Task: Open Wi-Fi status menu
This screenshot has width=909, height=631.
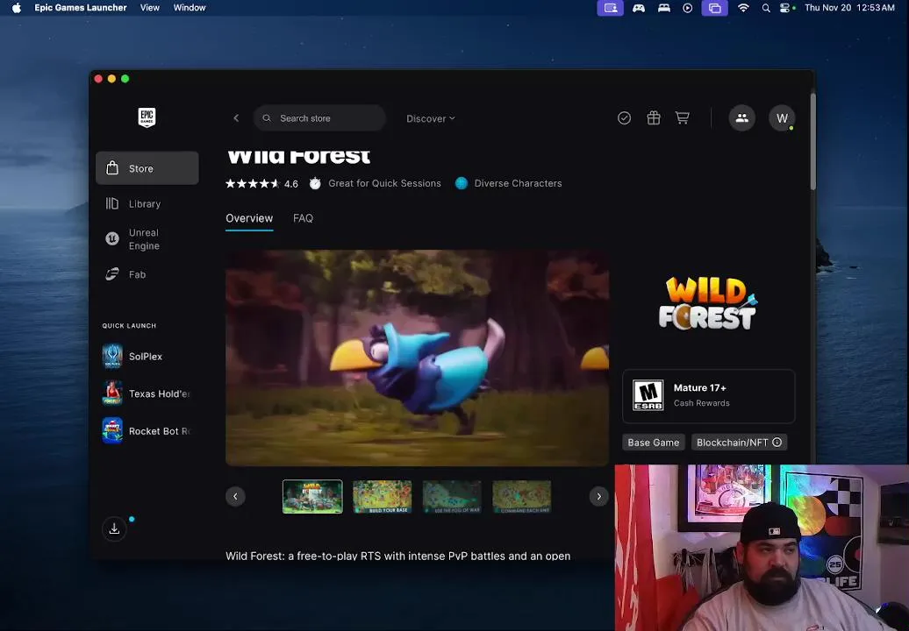Action: [743, 8]
